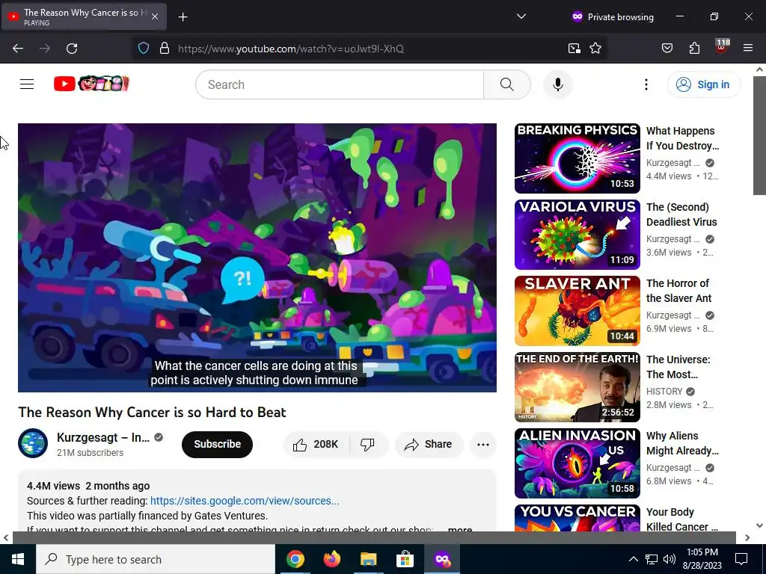This screenshot has width=766, height=574.
Task: Open You vs Cancer thumbnail
Action: 577,518
